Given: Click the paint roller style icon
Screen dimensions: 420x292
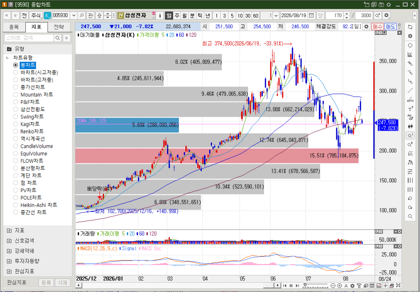Looking at the screenshot, I should coord(359,285).
